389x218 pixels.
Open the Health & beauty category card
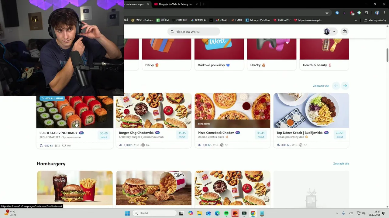pyautogui.click(x=324, y=54)
